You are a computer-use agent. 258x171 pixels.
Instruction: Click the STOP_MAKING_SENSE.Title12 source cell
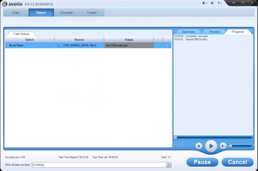[80, 45]
